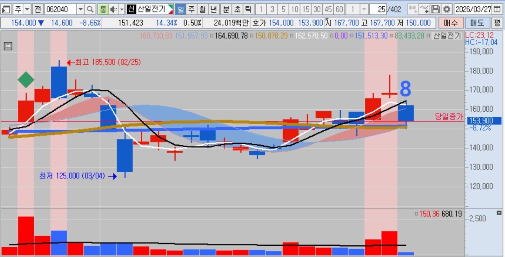Choose the 10 interval button
Screen dimensions: 505x257
[x=295, y=9]
